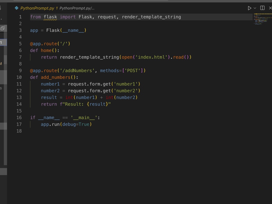Image resolution: width=272 pixels, height=204 pixels.
Task: Click the @app.route('/') decorator
Action: coord(50,44)
